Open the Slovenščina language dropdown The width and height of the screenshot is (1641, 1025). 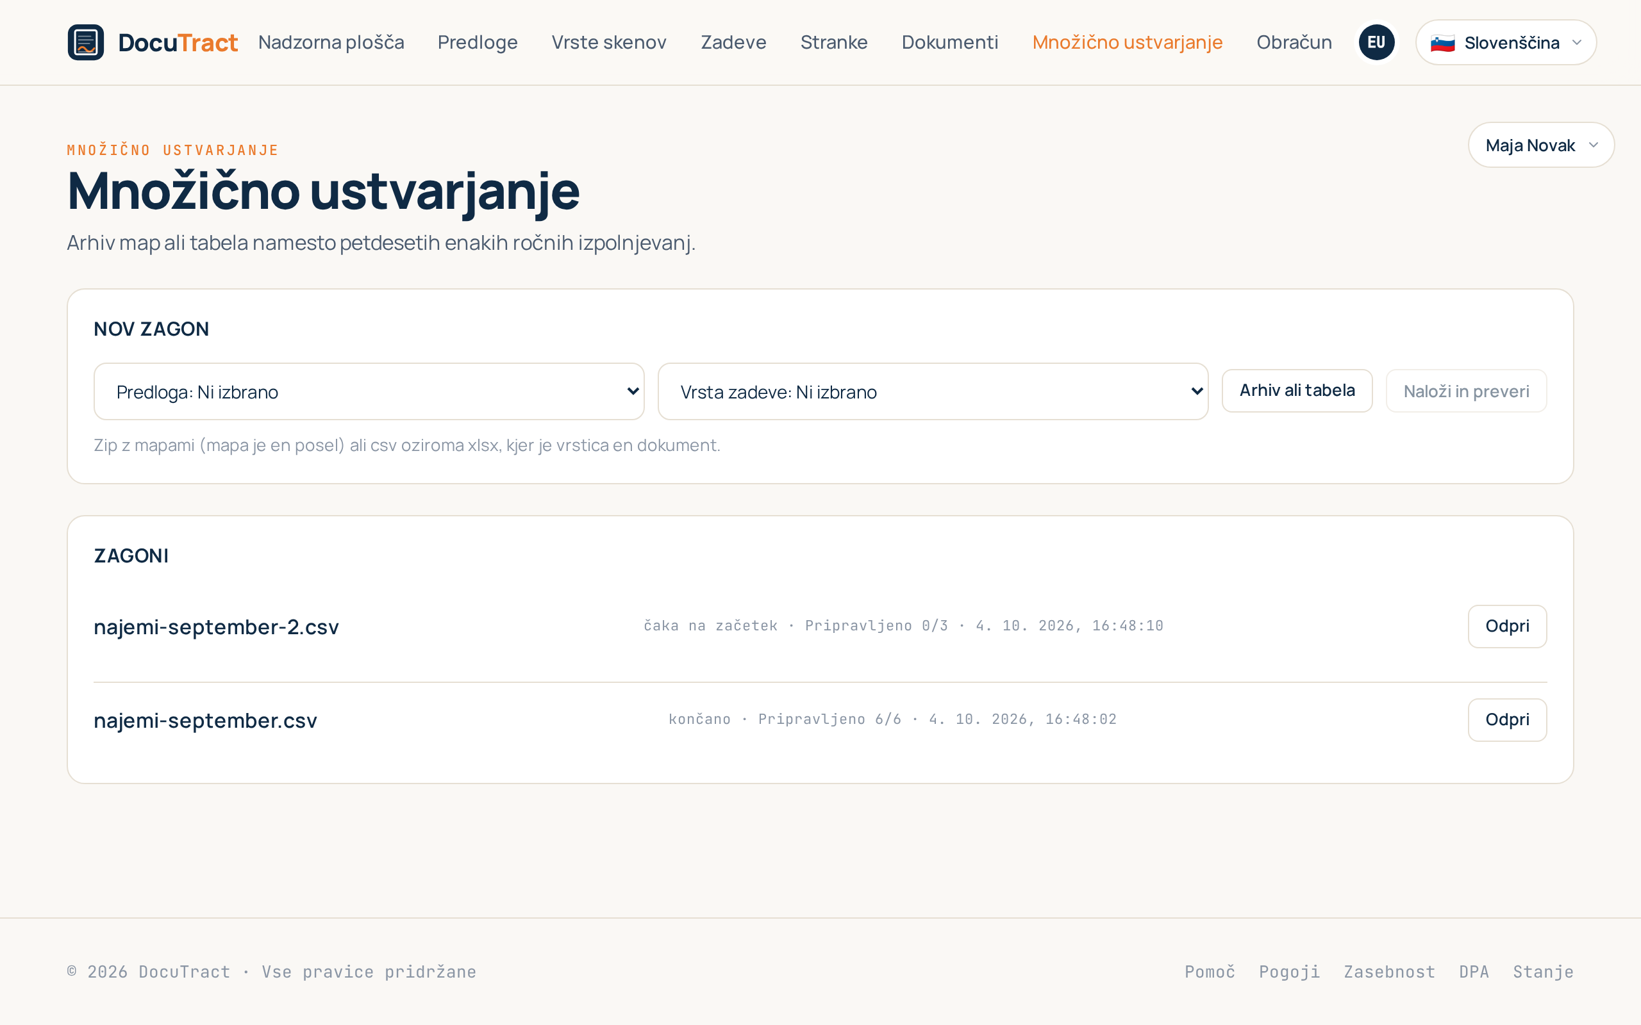pyautogui.click(x=1505, y=43)
